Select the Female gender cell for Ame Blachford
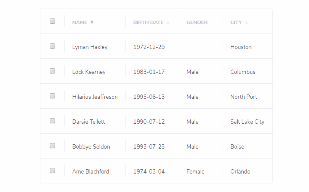This screenshot has width=309, height=192. [x=195, y=171]
